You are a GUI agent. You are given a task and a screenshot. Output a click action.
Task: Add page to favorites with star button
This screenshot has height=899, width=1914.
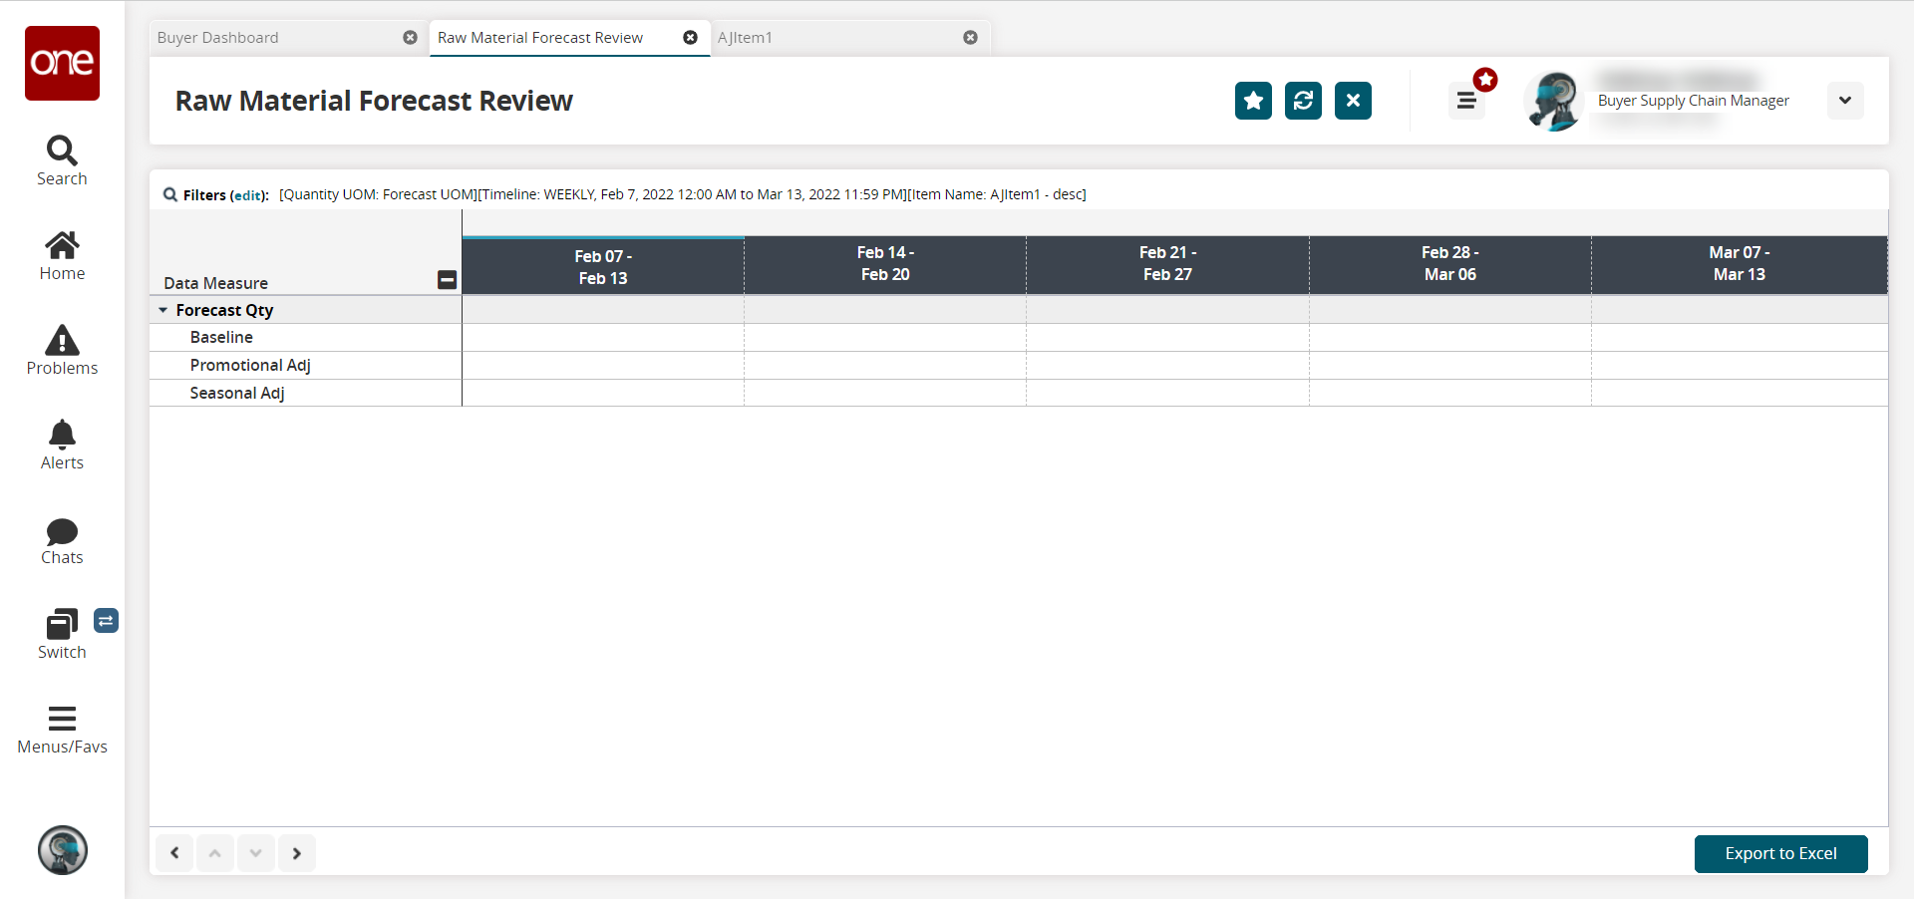tap(1253, 101)
